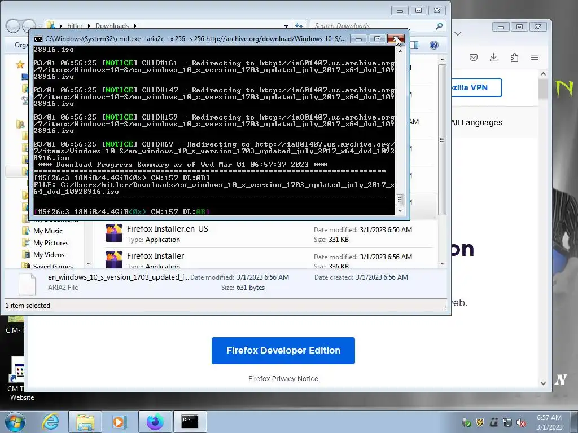Click the Firefox Installer.en-US file name
The width and height of the screenshot is (578, 433).
pyautogui.click(x=167, y=229)
